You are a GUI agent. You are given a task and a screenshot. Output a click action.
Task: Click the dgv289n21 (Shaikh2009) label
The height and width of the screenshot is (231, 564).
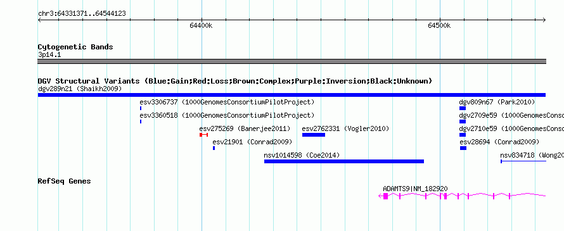pyautogui.click(x=80, y=89)
